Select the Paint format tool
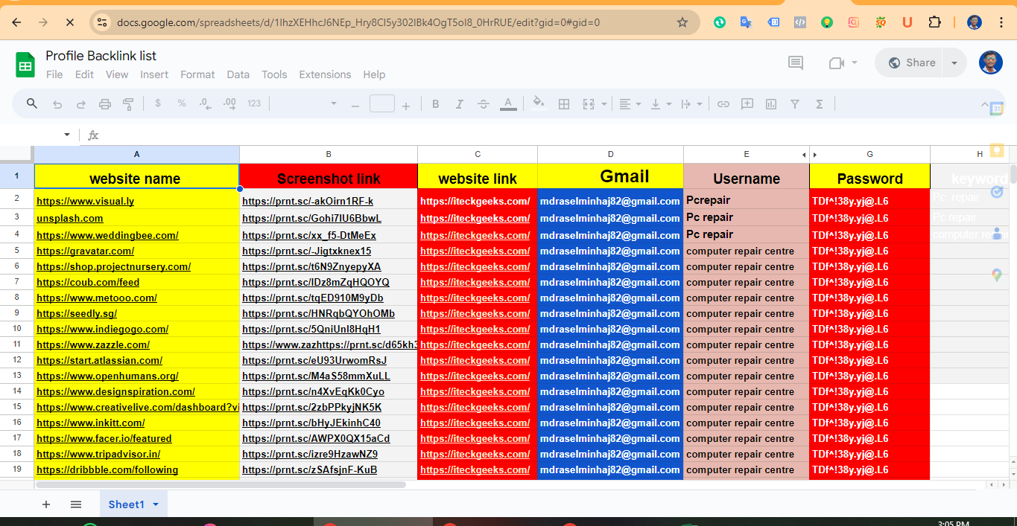1017x526 pixels. pos(128,103)
